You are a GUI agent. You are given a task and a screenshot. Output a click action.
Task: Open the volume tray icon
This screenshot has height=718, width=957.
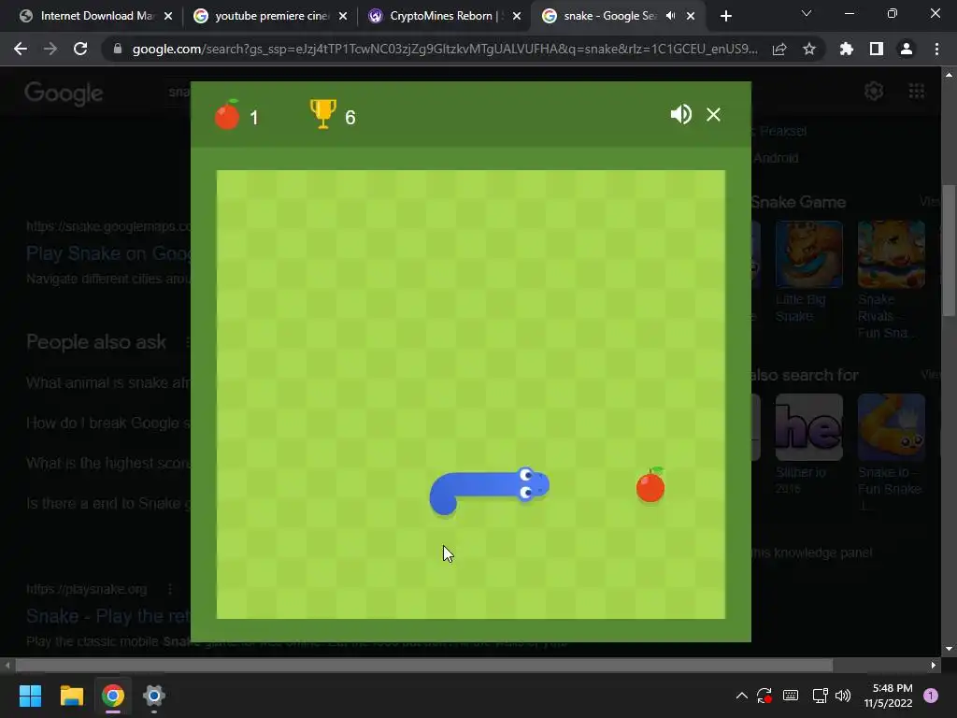pyautogui.click(x=843, y=696)
